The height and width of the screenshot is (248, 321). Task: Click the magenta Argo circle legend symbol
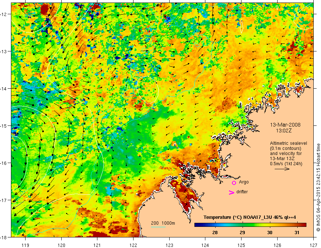(x=234, y=183)
